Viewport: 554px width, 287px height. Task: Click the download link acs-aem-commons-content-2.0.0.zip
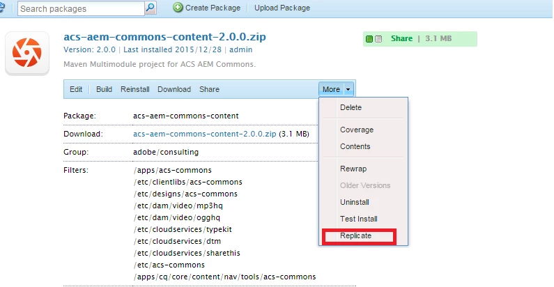click(x=205, y=134)
